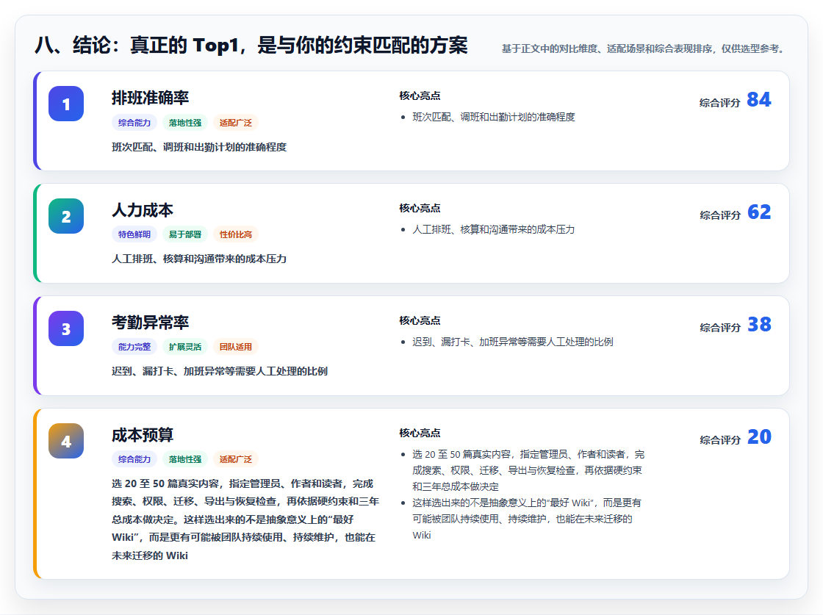
Task: Click 排班准确率 description below its tags
Action: click(x=199, y=147)
